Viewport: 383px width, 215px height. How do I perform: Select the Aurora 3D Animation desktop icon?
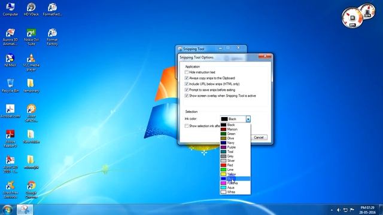(x=10, y=37)
